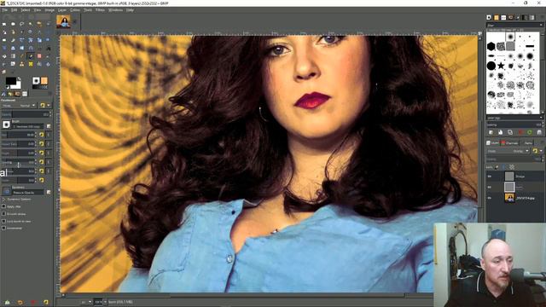Delete brush red icon in Brushes panel

click(520, 133)
